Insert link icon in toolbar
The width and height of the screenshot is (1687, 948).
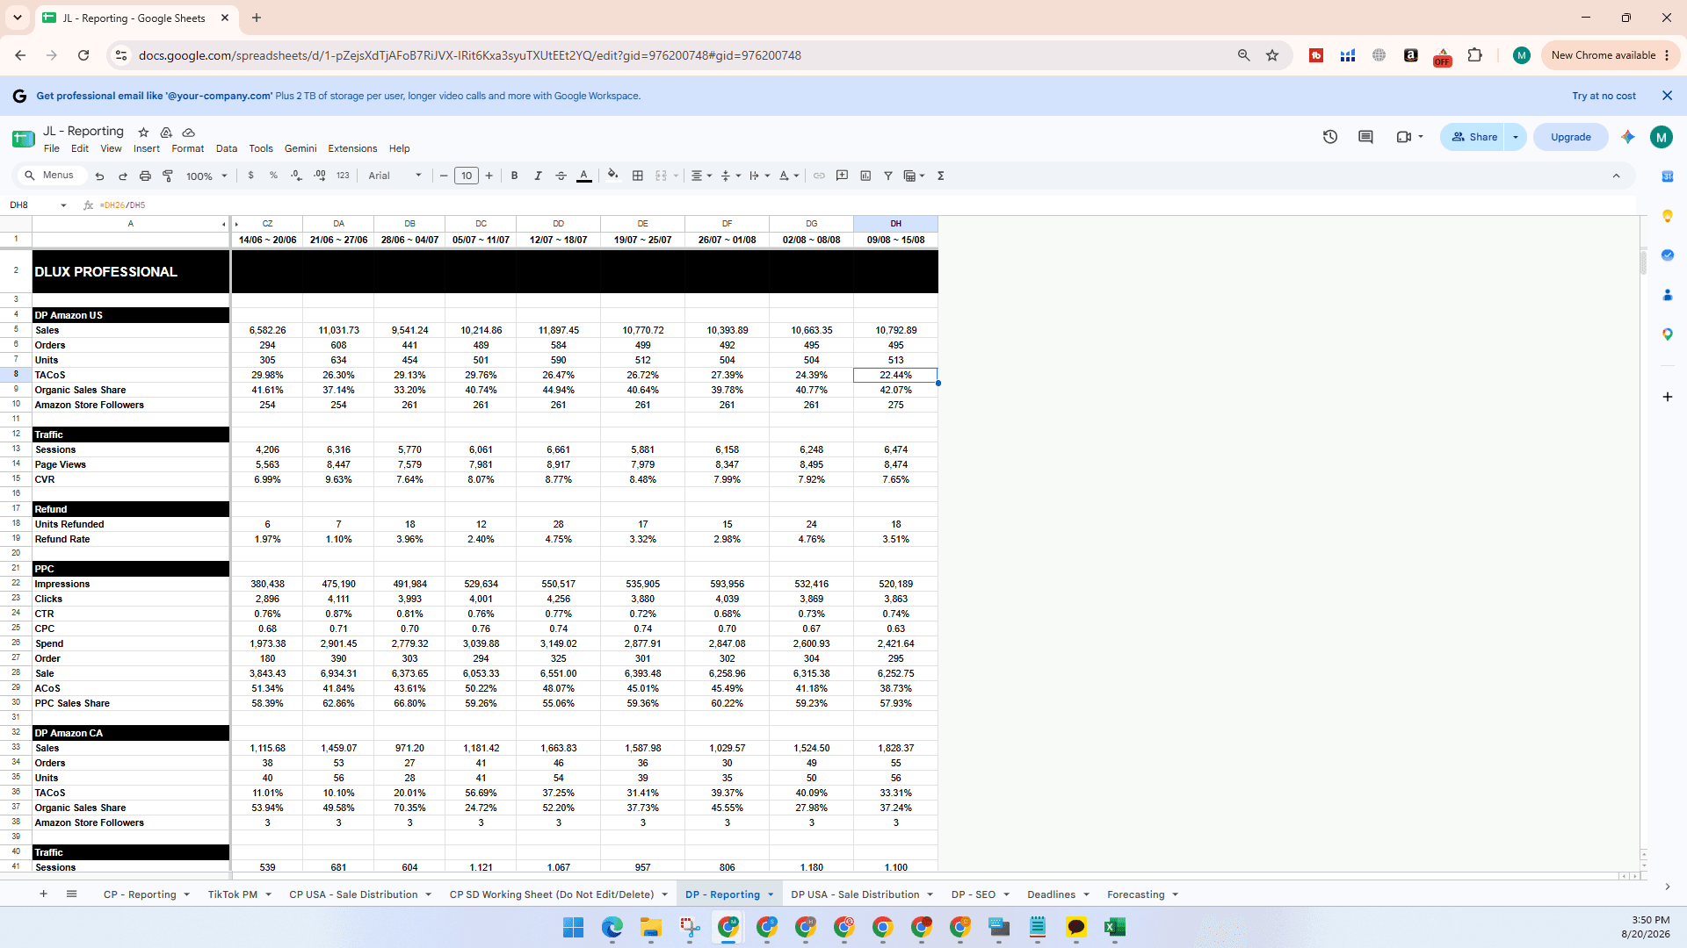pyautogui.click(x=819, y=176)
